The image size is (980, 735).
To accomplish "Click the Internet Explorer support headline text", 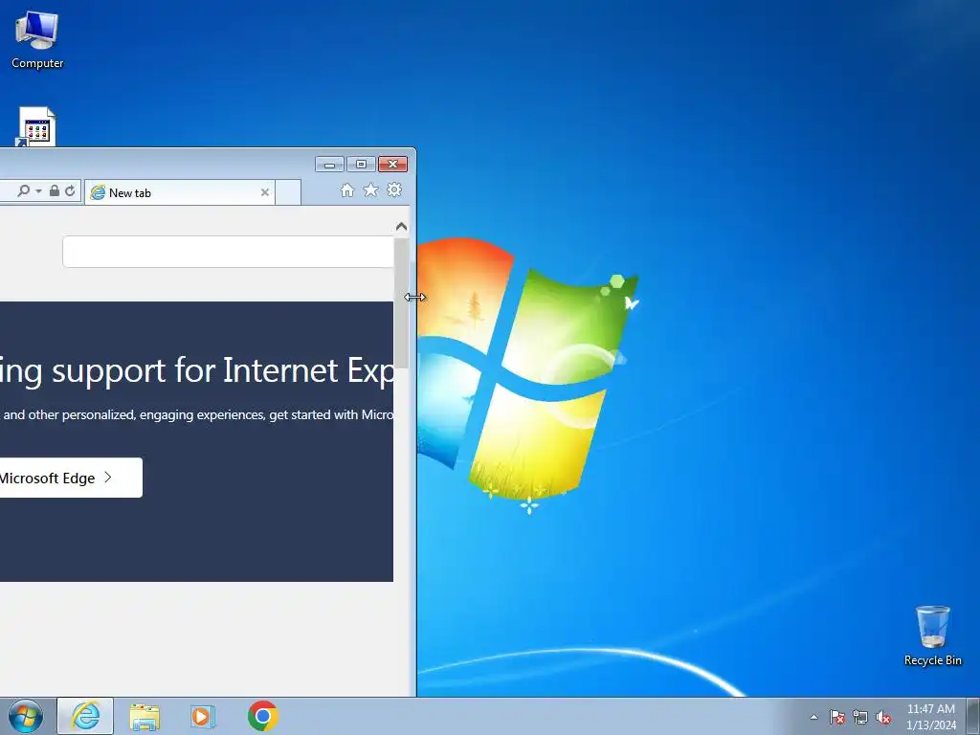I will click(196, 370).
